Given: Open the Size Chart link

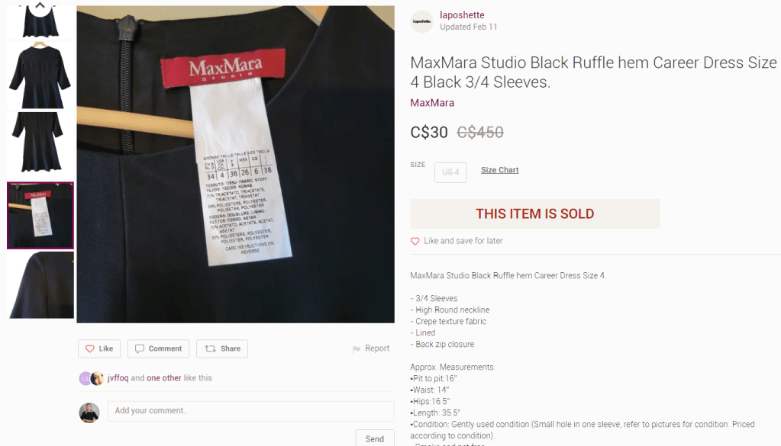Looking at the screenshot, I should pyautogui.click(x=499, y=170).
